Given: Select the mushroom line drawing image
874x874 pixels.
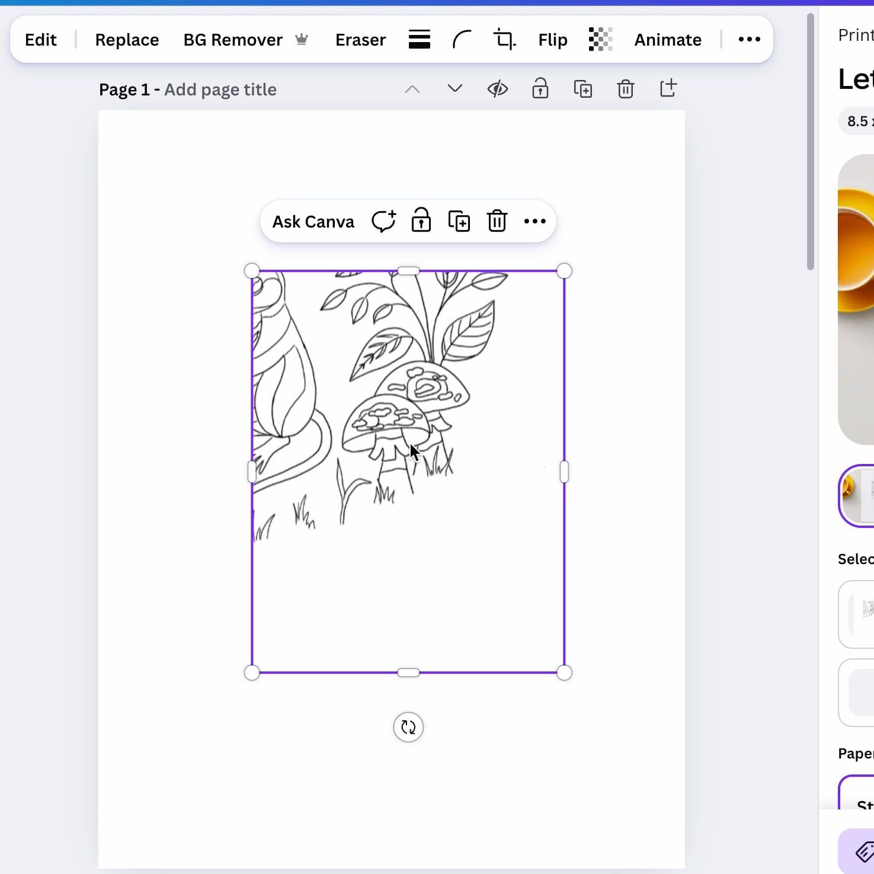Looking at the screenshot, I should coord(408,472).
